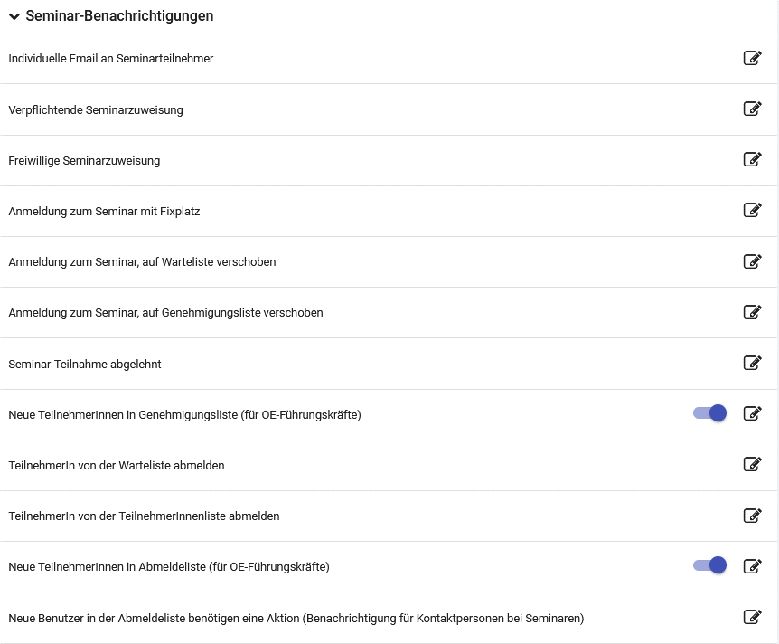Viewport: 779px width, 644px height.
Task: Edit icon for 'TeilnehmerInnenliste abmelden' row
Action: [752, 516]
